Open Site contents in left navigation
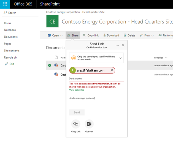173x156 pixels. tap(12, 51)
